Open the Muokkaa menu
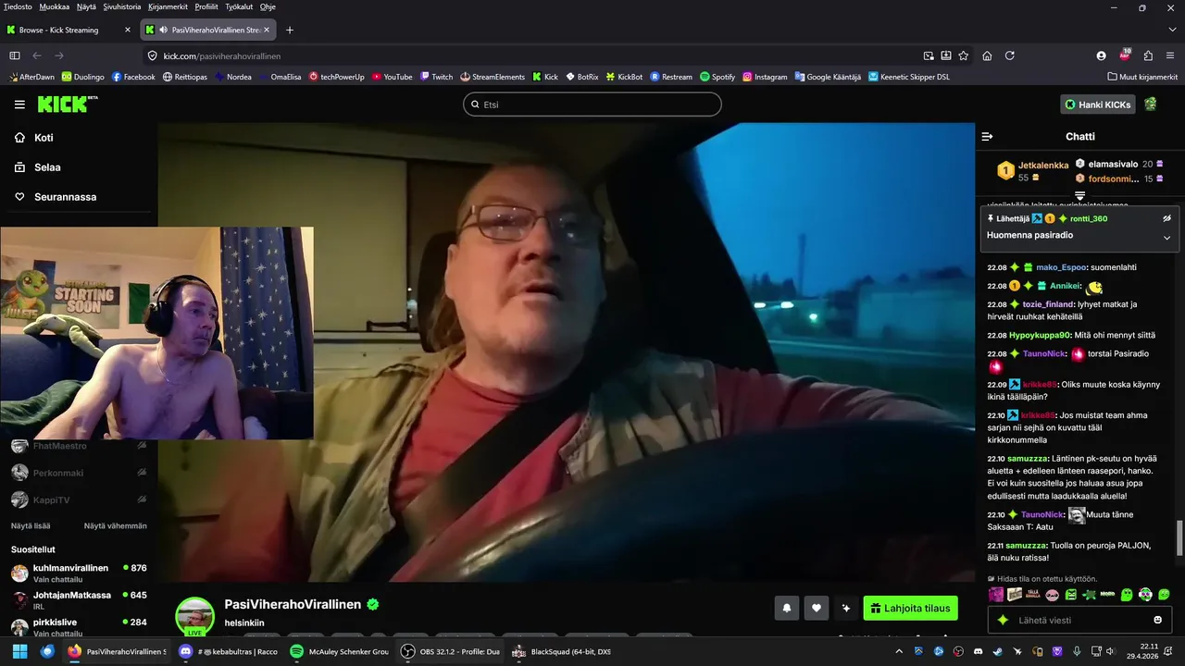Screen dimensions: 1185x666 (x=55, y=6)
